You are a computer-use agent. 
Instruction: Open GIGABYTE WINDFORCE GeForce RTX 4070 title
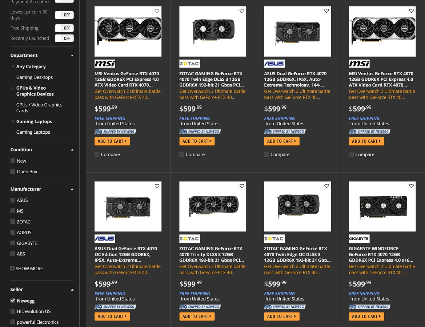381,254
